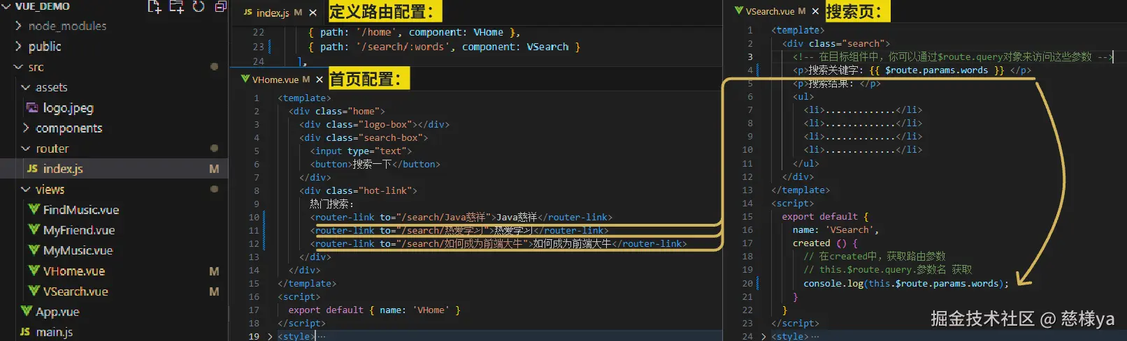Click the New Folder icon in explorer header
Viewport: 1127px width, 341px height.
[x=176, y=6]
